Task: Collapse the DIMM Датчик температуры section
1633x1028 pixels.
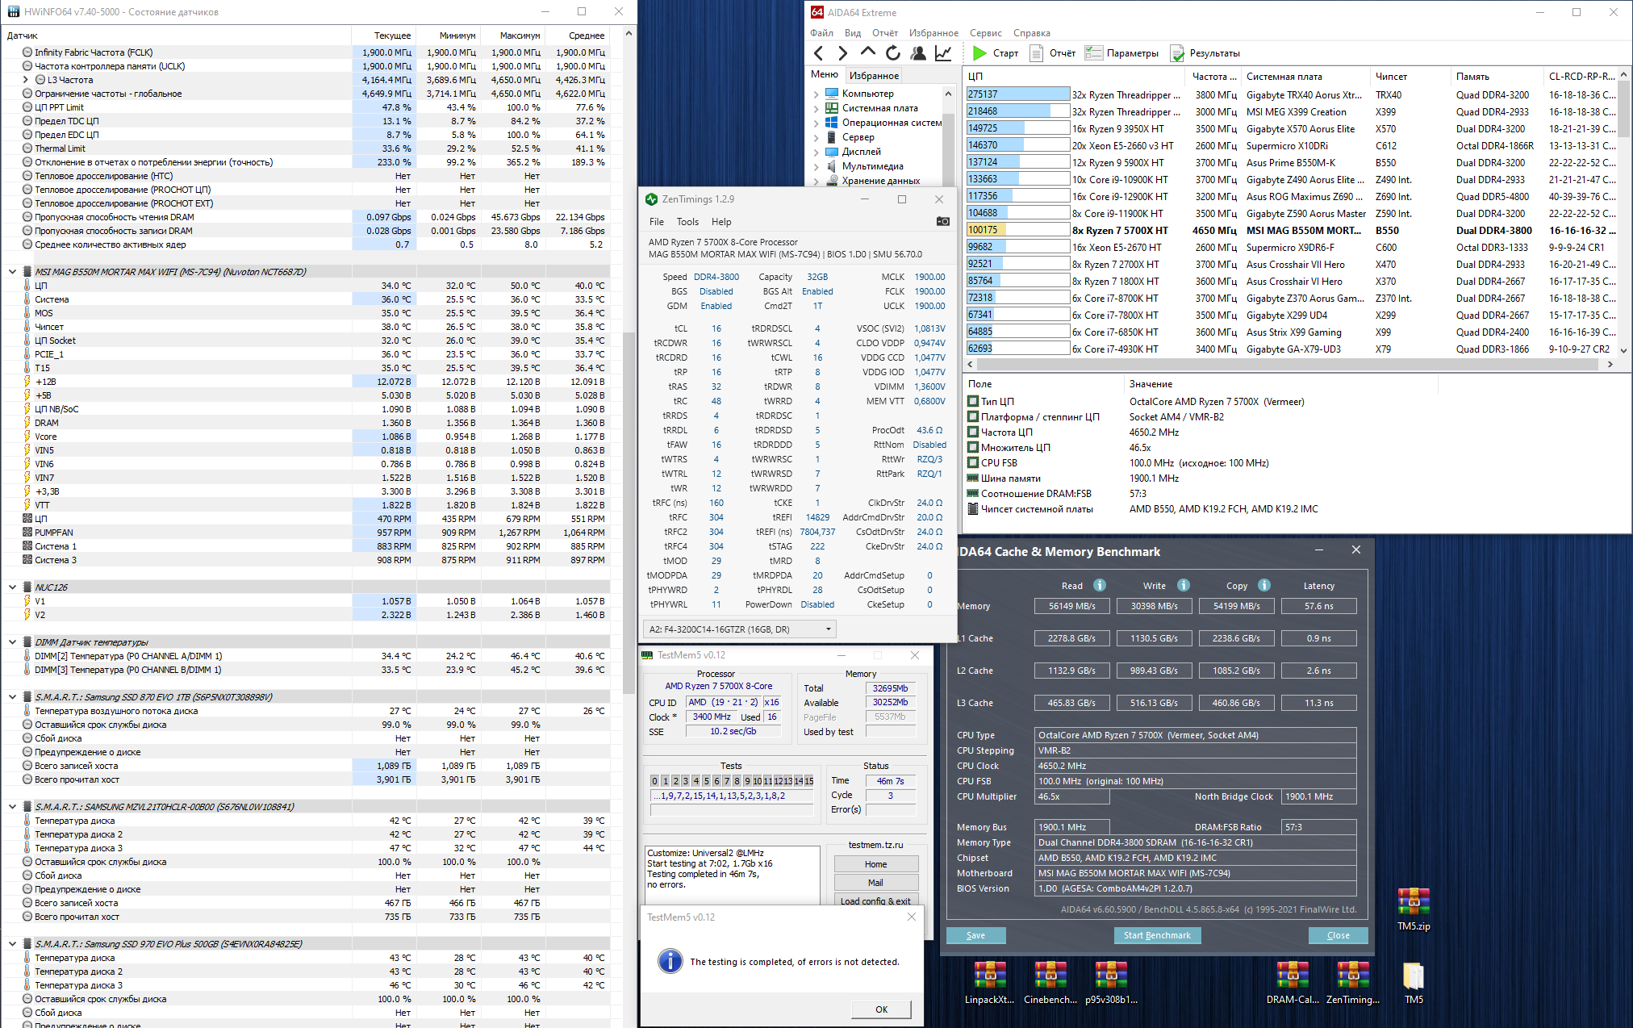Action: tap(12, 642)
